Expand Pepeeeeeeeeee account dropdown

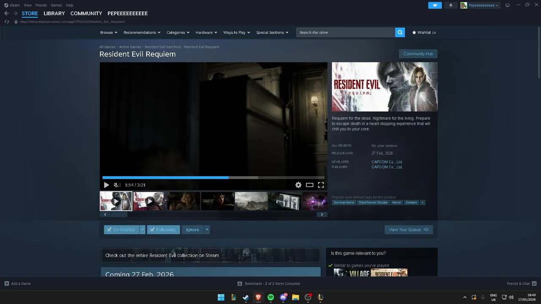click(484, 5)
